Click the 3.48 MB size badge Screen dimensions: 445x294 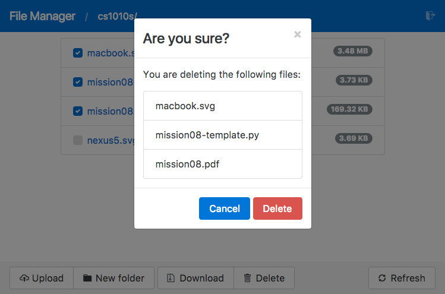point(353,51)
